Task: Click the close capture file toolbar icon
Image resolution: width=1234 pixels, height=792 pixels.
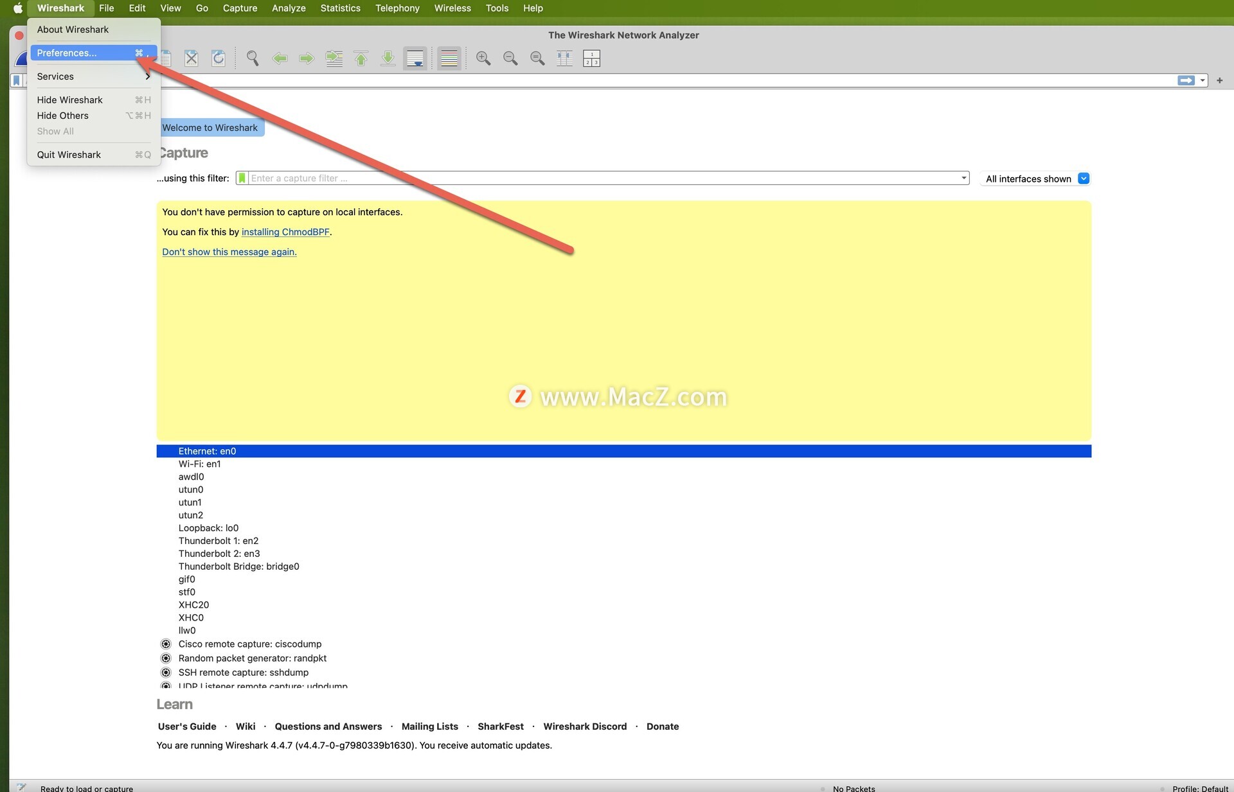Action: (x=192, y=58)
